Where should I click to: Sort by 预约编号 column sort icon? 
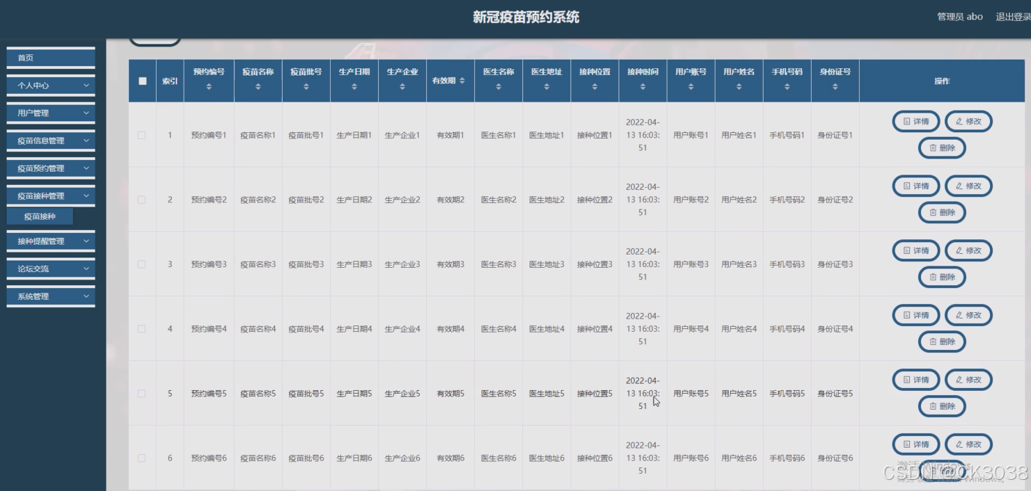[x=209, y=87]
